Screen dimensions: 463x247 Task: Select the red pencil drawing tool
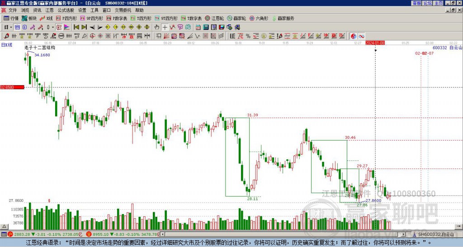[x=6, y=36]
